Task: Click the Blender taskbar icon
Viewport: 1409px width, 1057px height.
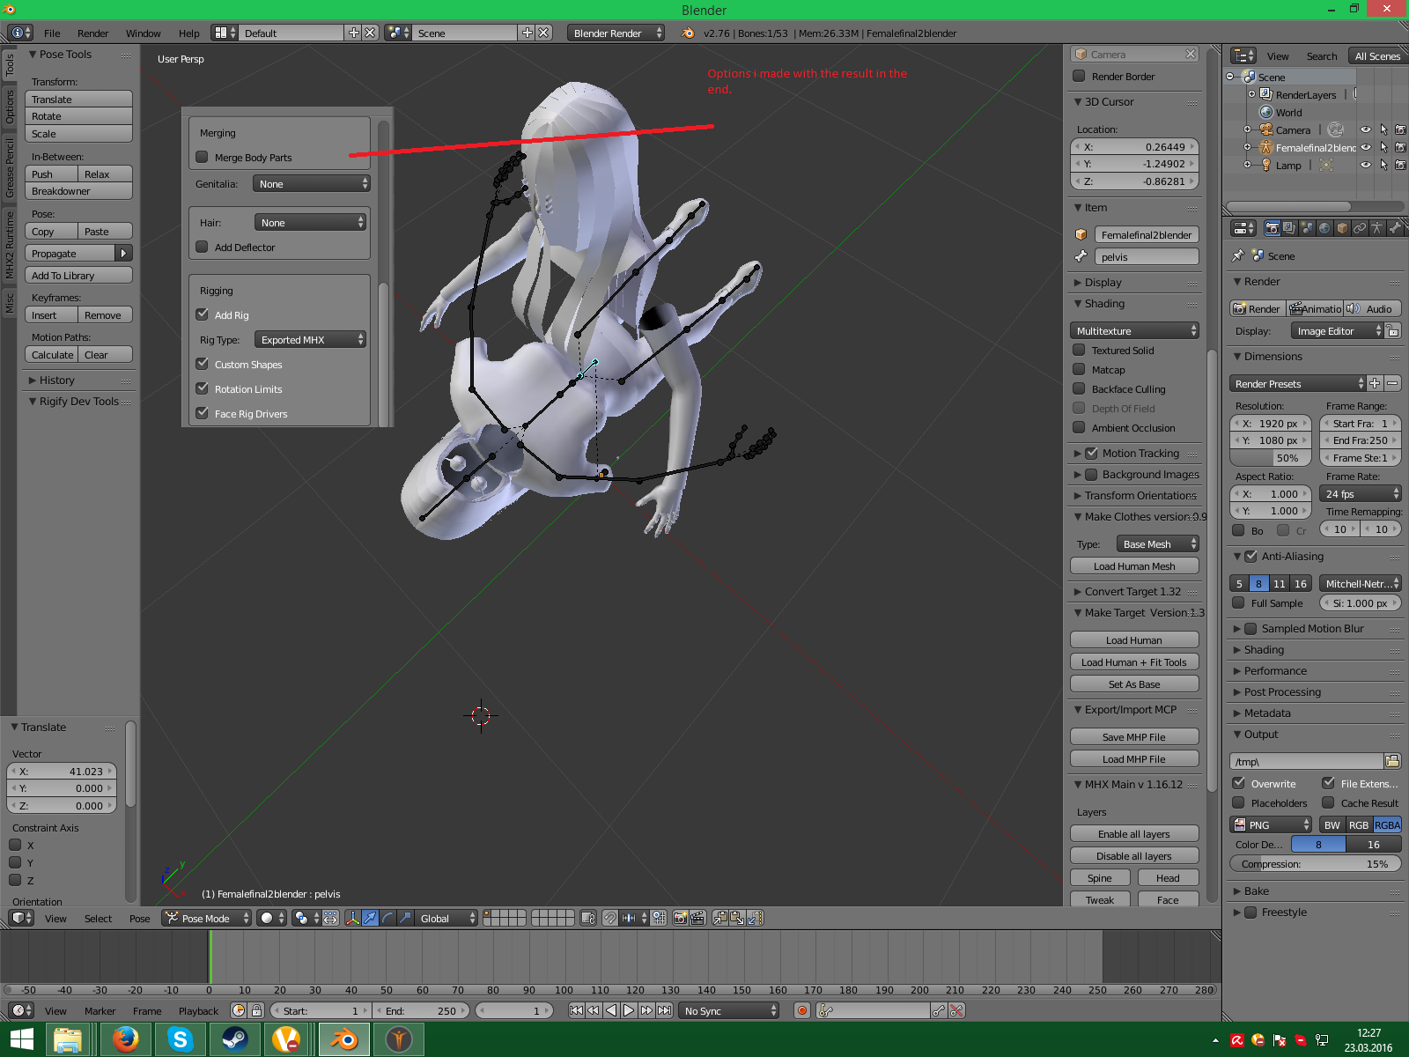Action: 343,1039
